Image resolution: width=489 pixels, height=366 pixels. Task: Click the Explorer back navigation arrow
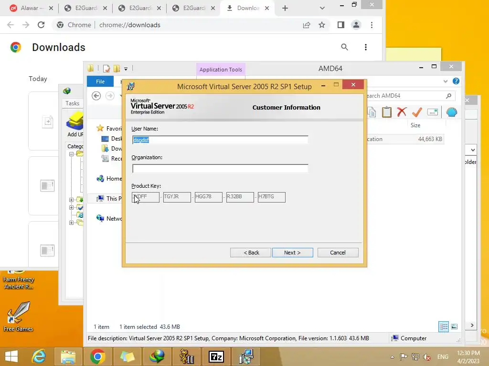pyautogui.click(x=96, y=96)
